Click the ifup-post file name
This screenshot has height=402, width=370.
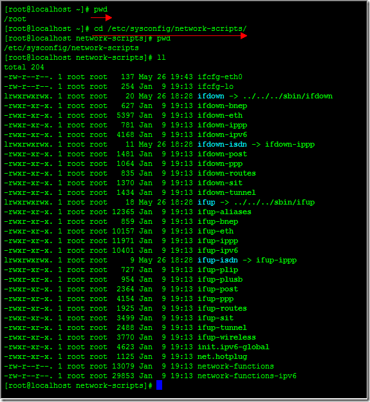[217, 289]
